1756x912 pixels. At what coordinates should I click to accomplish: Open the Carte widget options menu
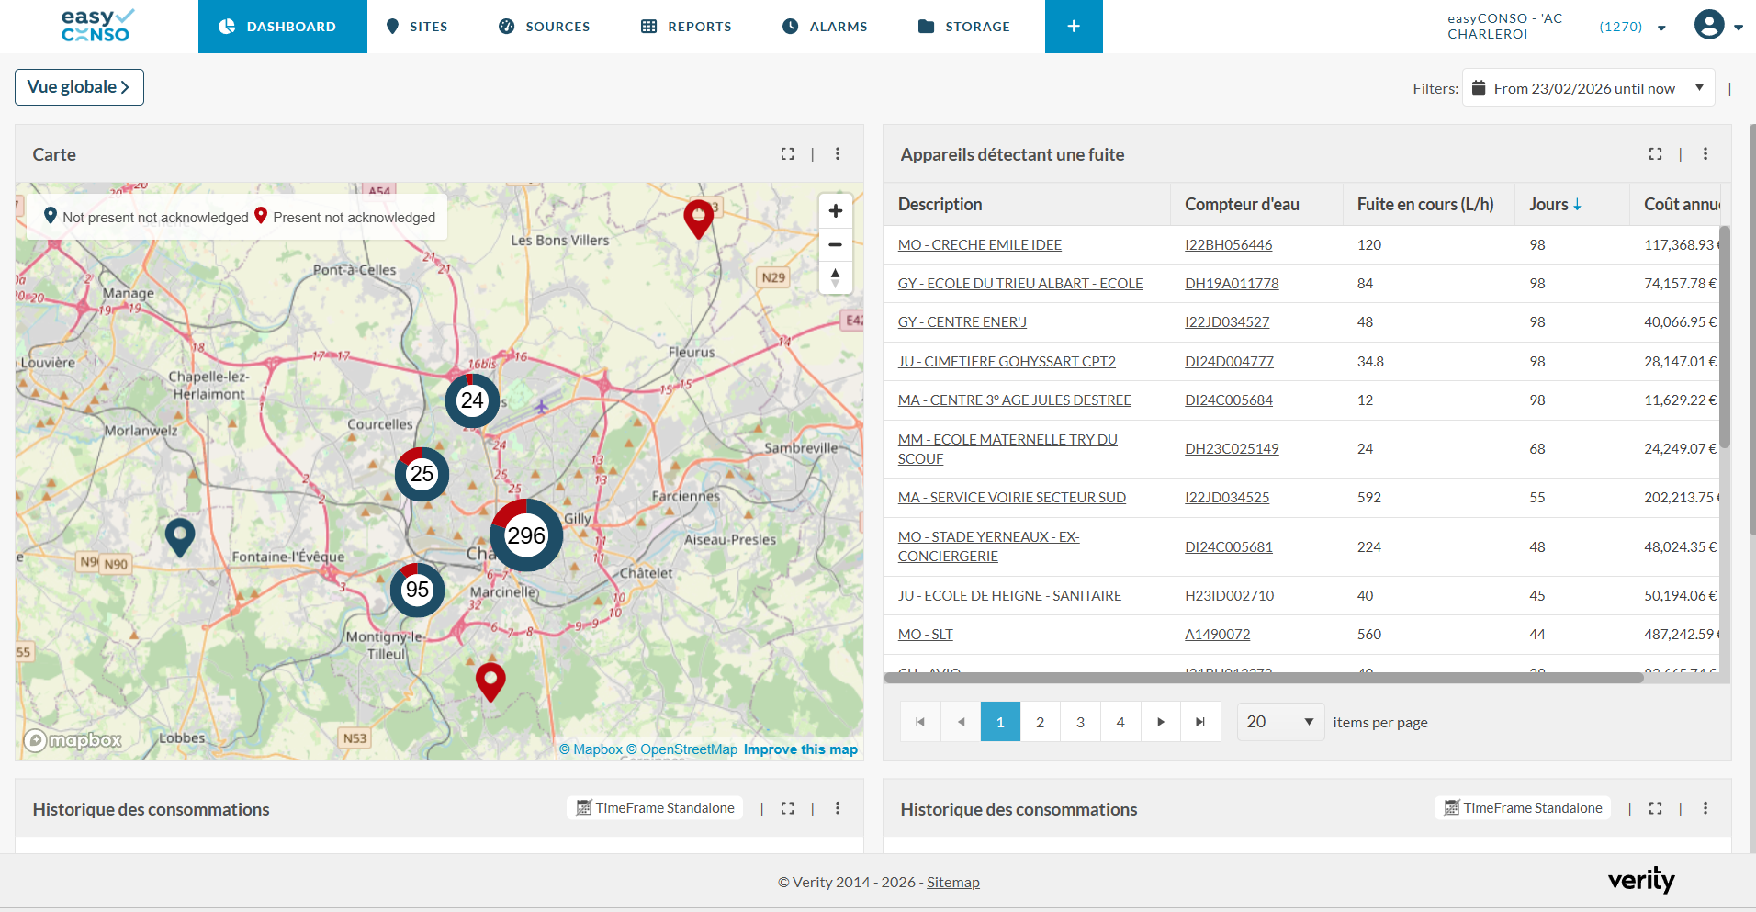pos(838,154)
